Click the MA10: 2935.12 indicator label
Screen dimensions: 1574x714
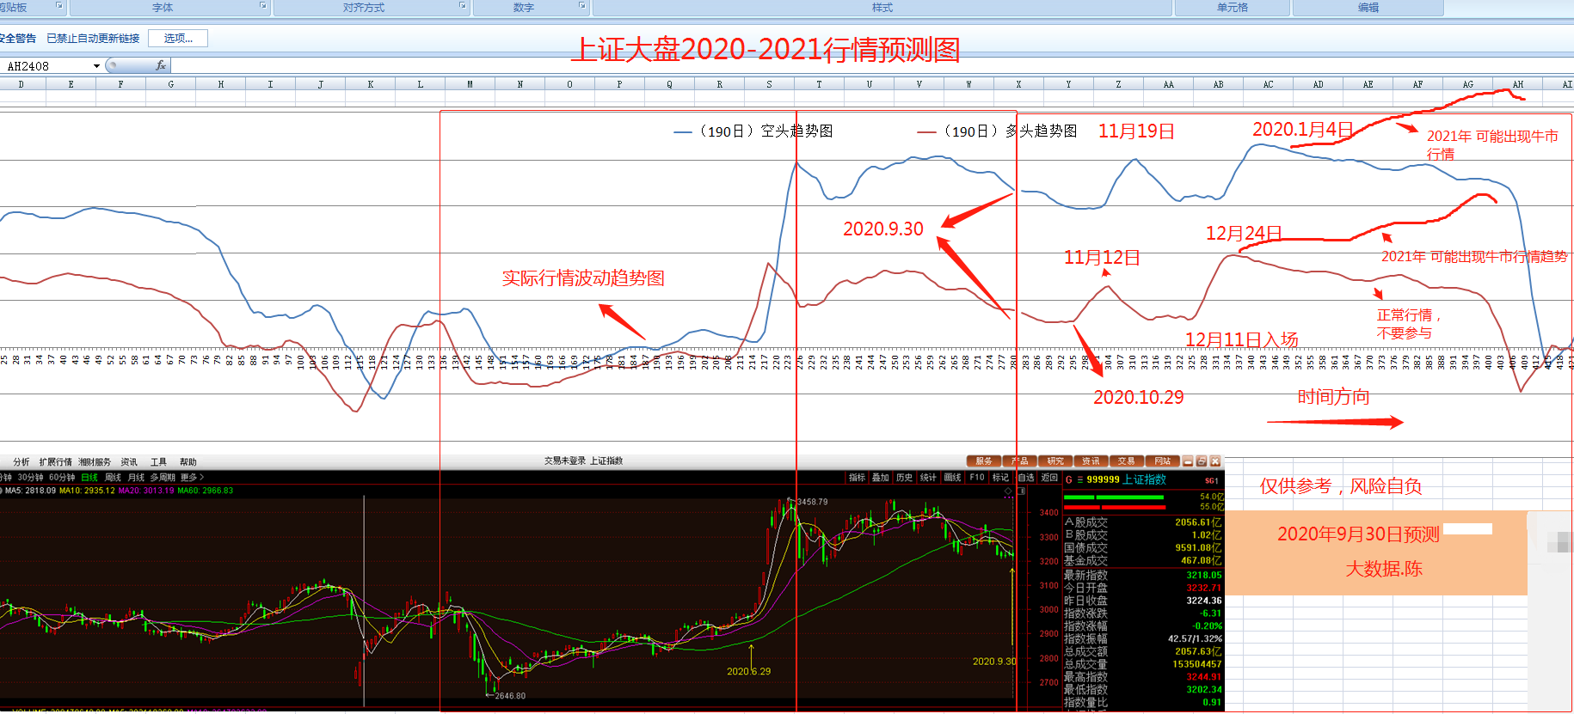[x=87, y=491]
